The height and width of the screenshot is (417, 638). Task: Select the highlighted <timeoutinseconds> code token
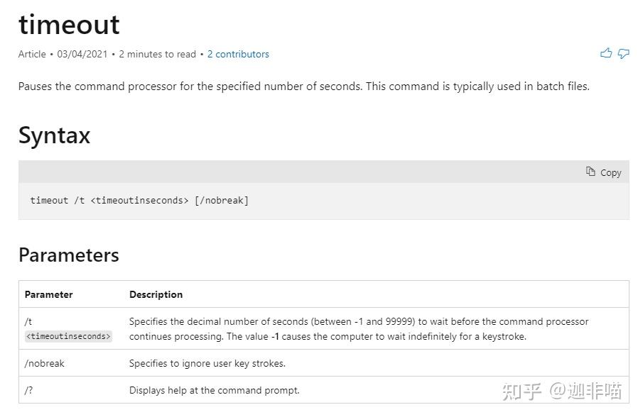pos(68,337)
